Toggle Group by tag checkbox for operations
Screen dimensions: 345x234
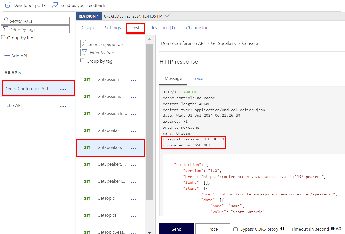click(x=82, y=61)
